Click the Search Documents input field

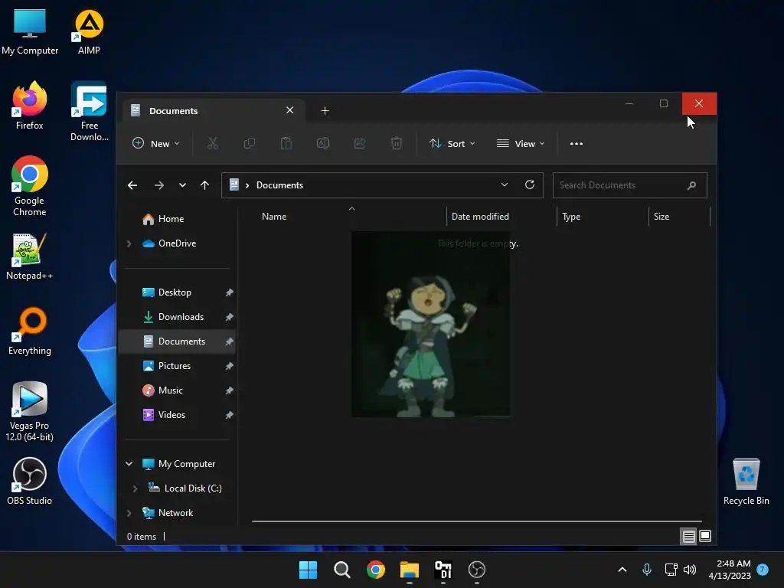pyautogui.click(x=629, y=185)
